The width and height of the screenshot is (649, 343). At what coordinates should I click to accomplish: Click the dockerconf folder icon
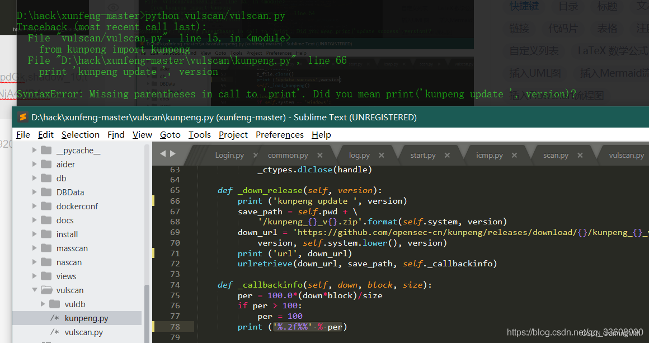point(46,206)
